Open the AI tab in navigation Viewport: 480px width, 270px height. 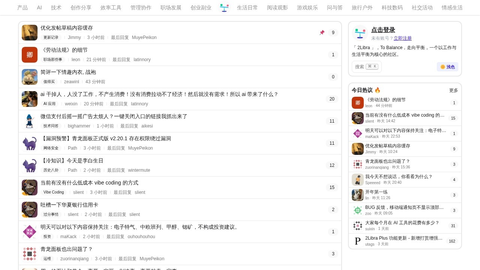point(39,7)
